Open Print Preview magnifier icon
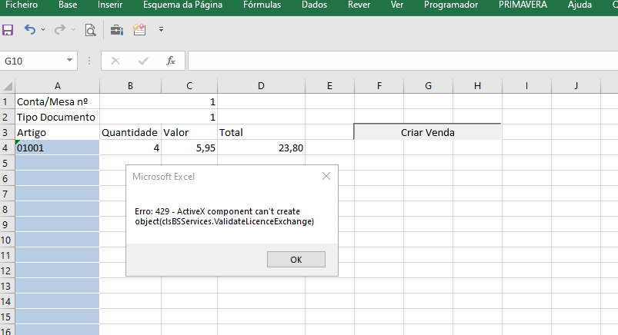 (90, 31)
